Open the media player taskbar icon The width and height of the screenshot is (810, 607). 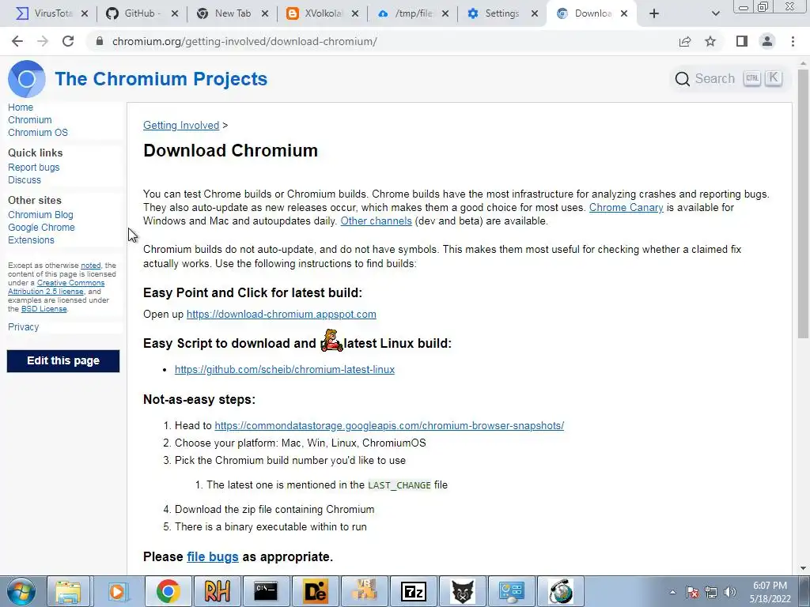117,591
